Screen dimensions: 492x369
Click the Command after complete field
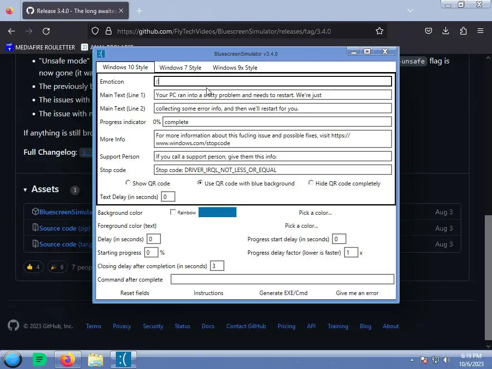click(283, 279)
